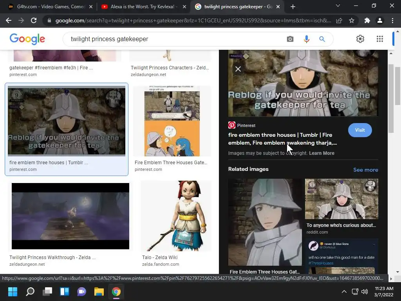Close the Alexa YouTube tab
Viewport: 401px width, 301px height.
click(184, 7)
